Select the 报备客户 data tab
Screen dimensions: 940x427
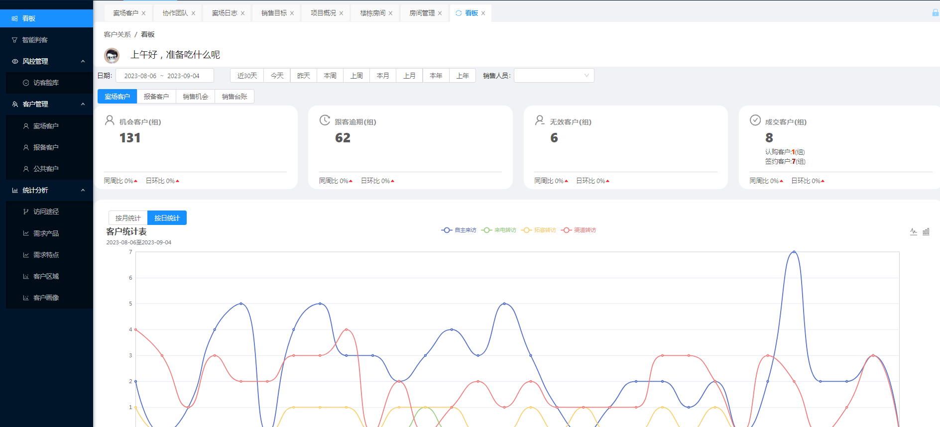click(156, 97)
